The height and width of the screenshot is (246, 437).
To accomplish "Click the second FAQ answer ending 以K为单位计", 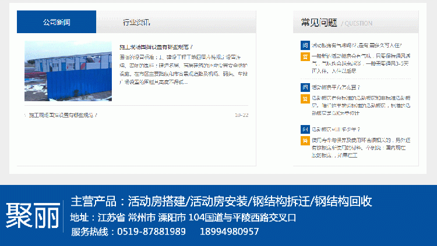I will 361,105.
